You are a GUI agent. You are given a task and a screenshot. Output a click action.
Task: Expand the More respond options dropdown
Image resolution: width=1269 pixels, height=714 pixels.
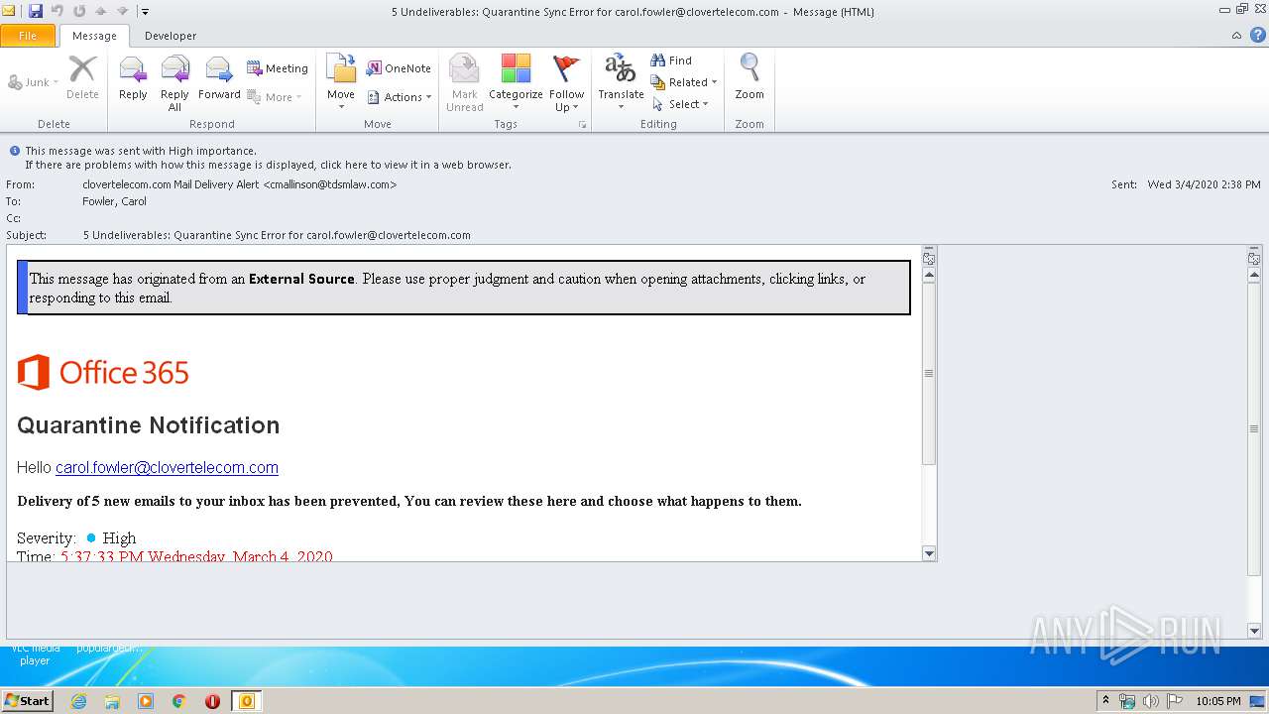point(275,97)
